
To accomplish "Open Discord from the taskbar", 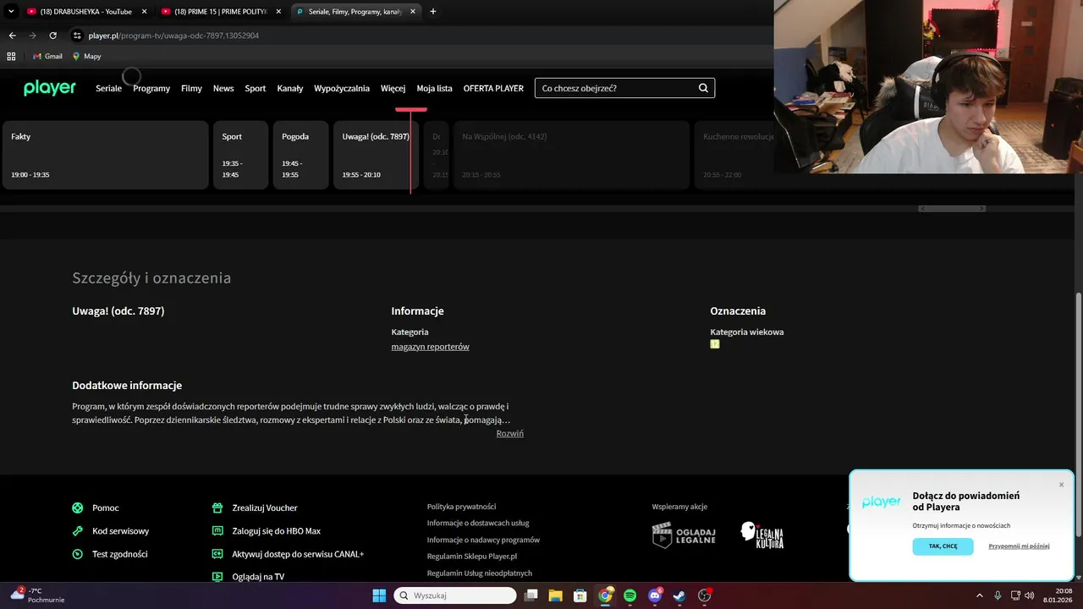I will tap(654, 595).
